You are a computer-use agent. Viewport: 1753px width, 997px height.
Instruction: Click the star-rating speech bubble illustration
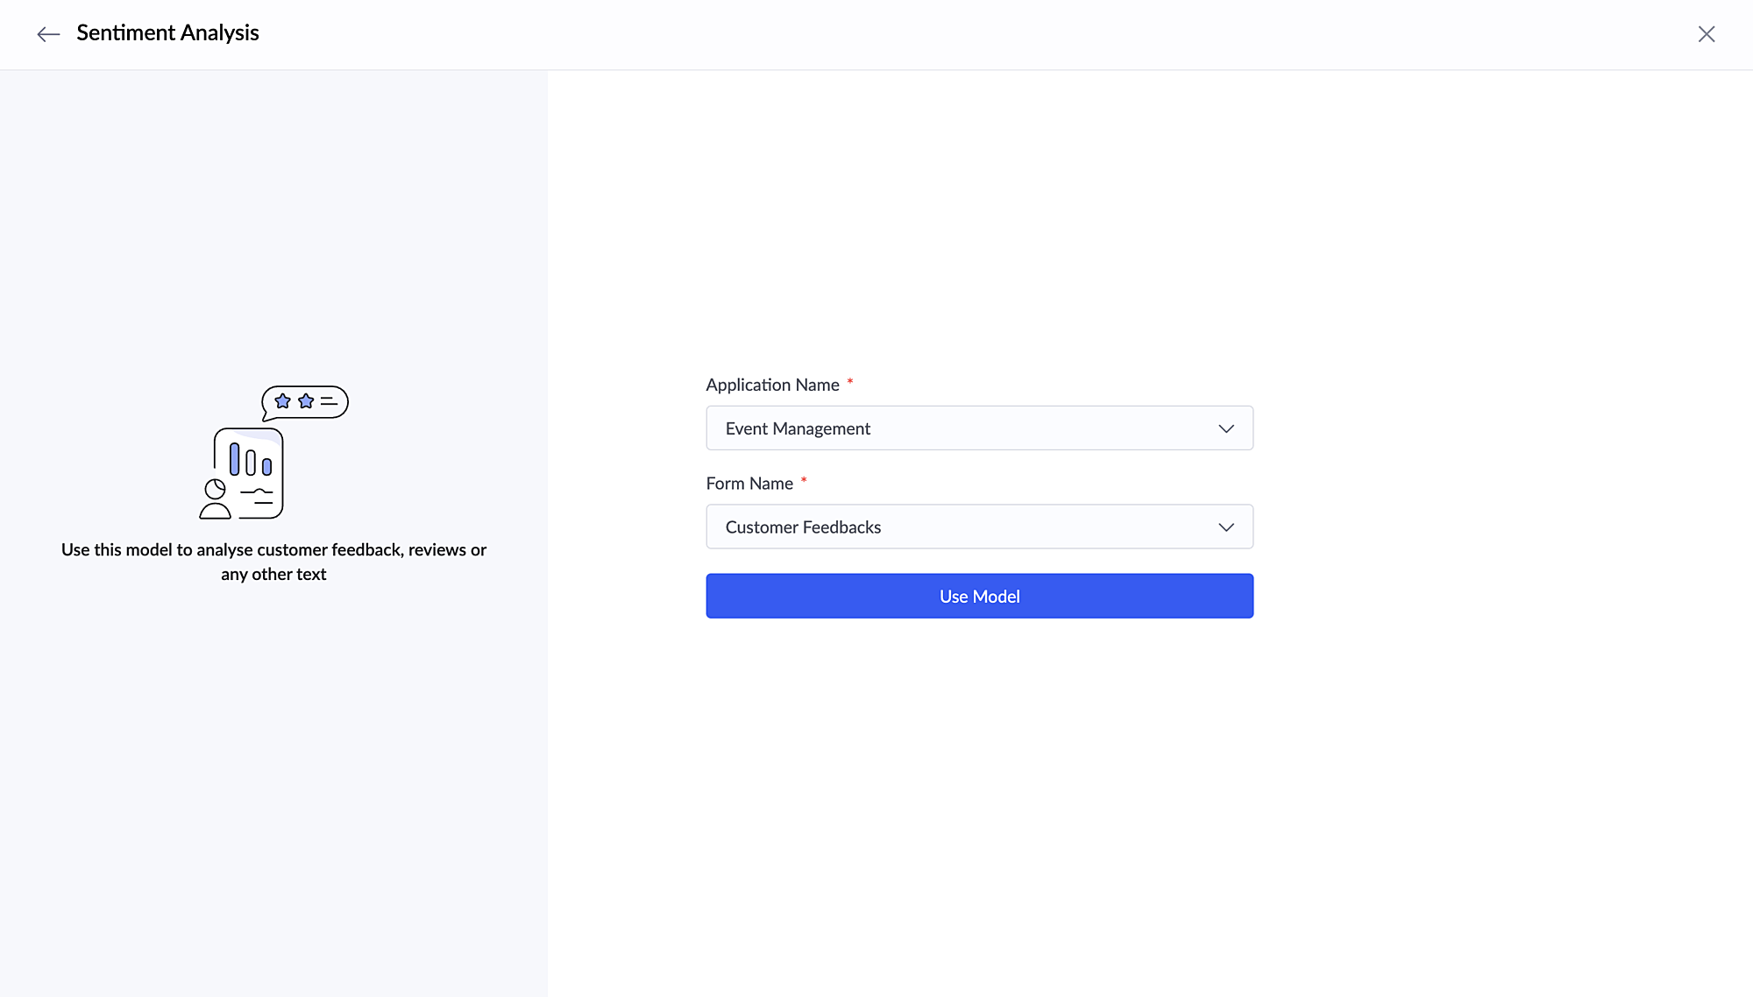pyautogui.click(x=305, y=402)
